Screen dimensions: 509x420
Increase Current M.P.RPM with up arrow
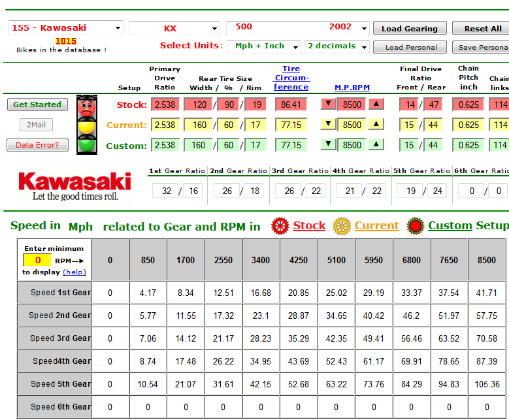(376, 124)
